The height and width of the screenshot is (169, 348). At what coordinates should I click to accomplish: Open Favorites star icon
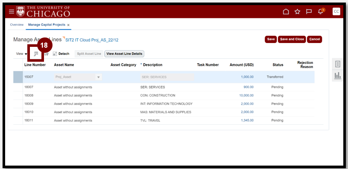click(x=297, y=11)
